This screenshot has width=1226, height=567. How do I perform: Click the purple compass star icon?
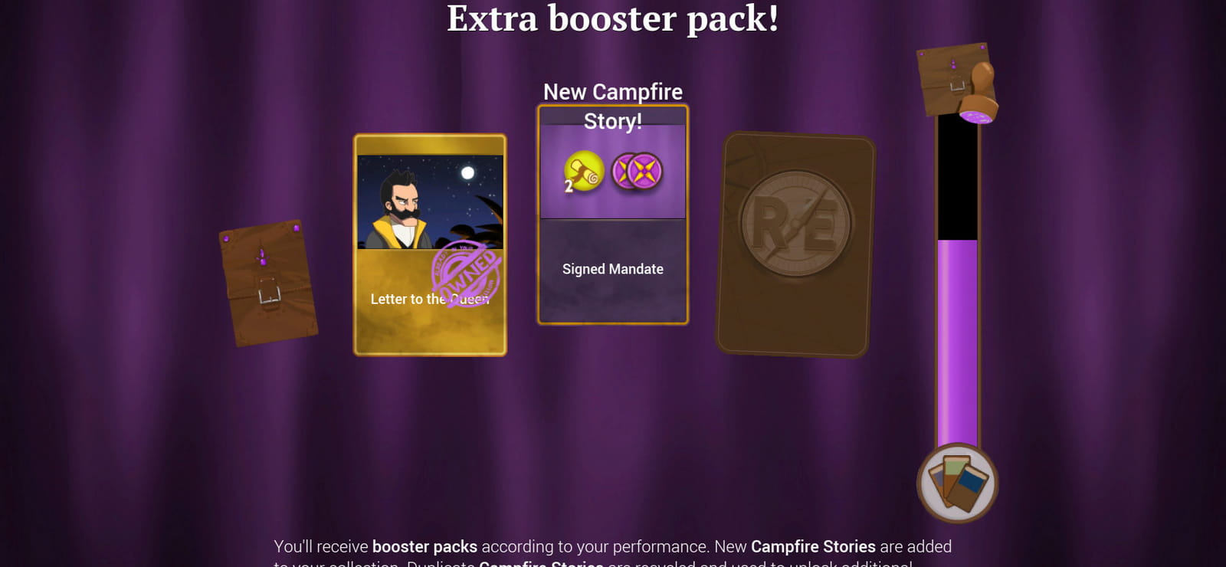[638, 170]
